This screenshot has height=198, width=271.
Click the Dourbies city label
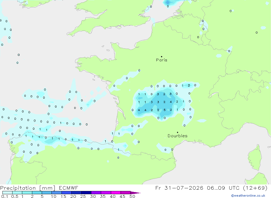pyautogui.click(x=178, y=136)
